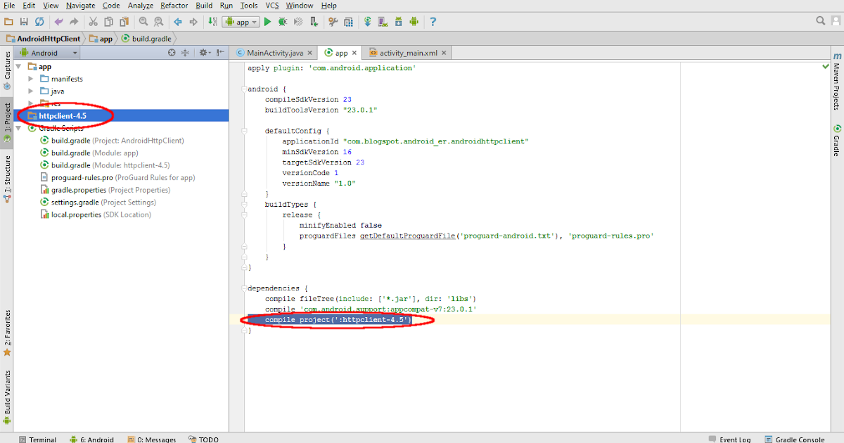
Task: Open the Refactor menu
Action: 174,6
